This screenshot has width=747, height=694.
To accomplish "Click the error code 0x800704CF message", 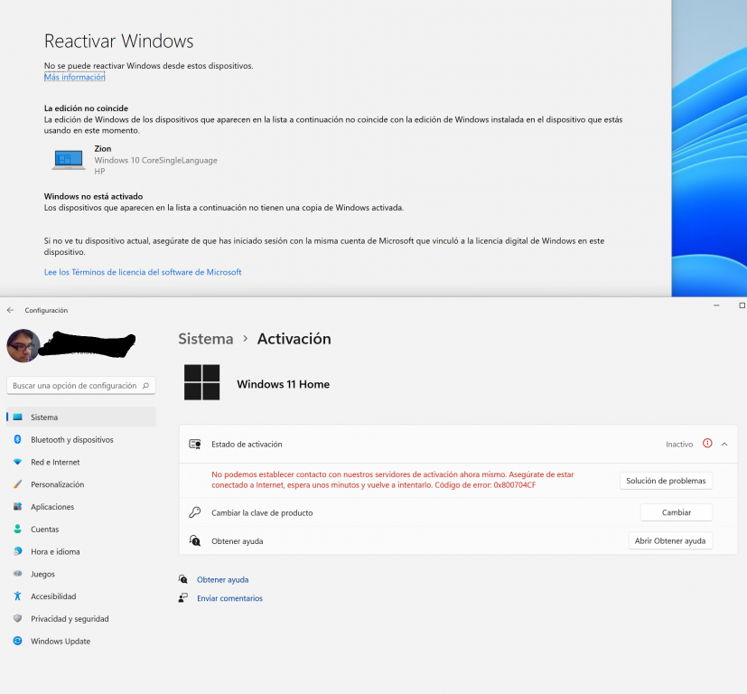I will (x=393, y=480).
